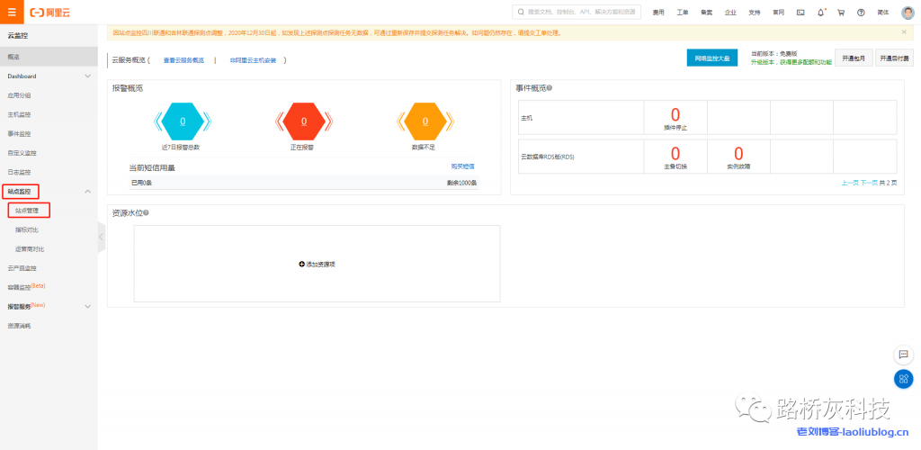Open the shopping cart icon
The height and width of the screenshot is (450, 921).
pos(841,13)
